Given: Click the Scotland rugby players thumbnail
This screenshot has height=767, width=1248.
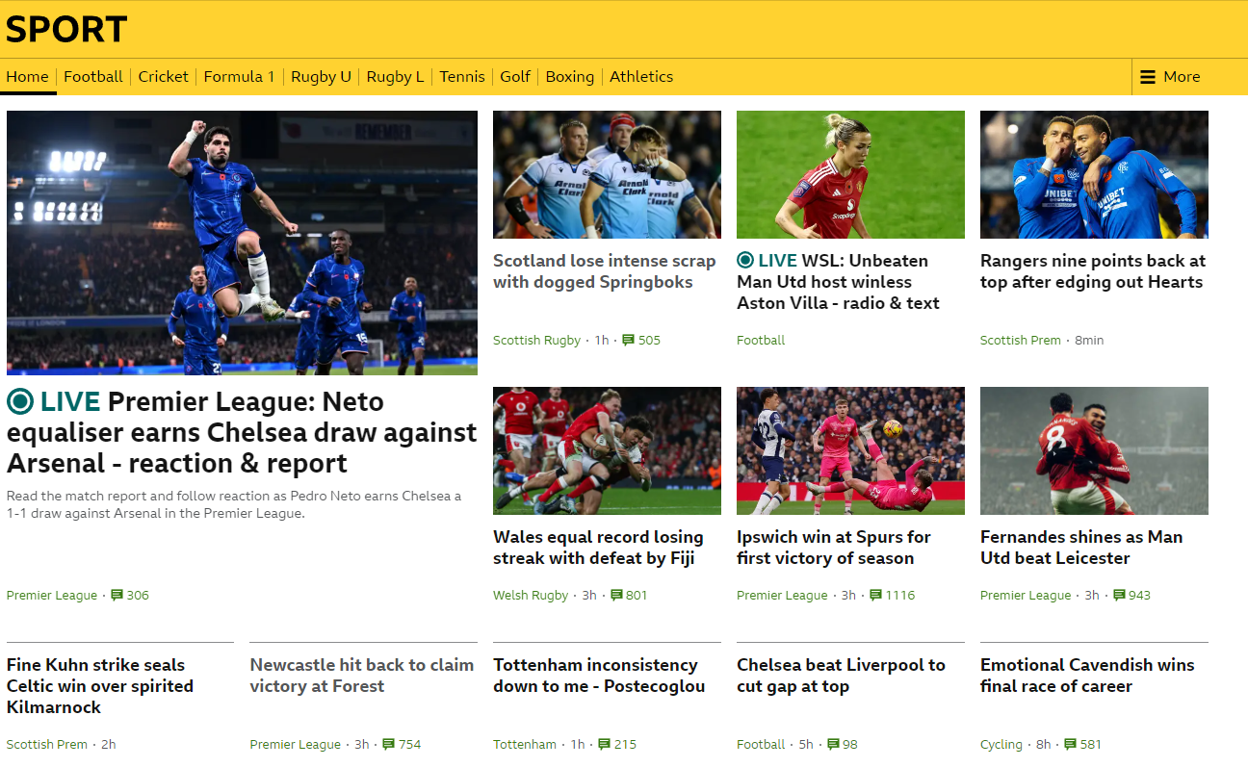Looking at the screenshot, I should click(x=607, y=174).
